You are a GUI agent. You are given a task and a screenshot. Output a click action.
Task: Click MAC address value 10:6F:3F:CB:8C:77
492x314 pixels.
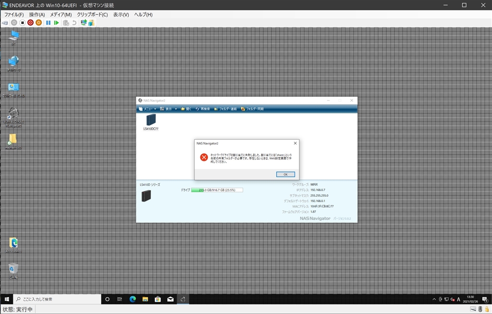(x=322, y=206)
